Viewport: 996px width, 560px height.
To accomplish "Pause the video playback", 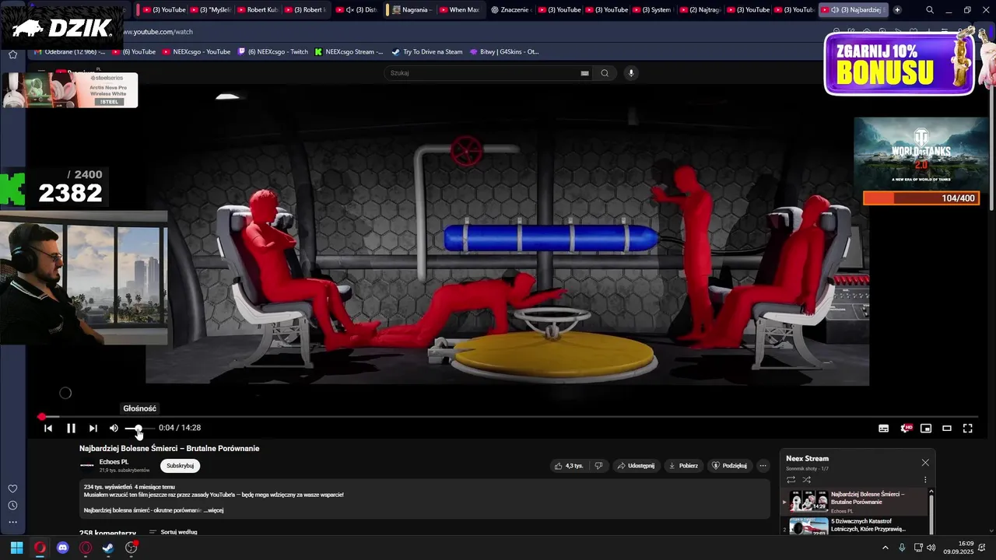I will point(71,428).
